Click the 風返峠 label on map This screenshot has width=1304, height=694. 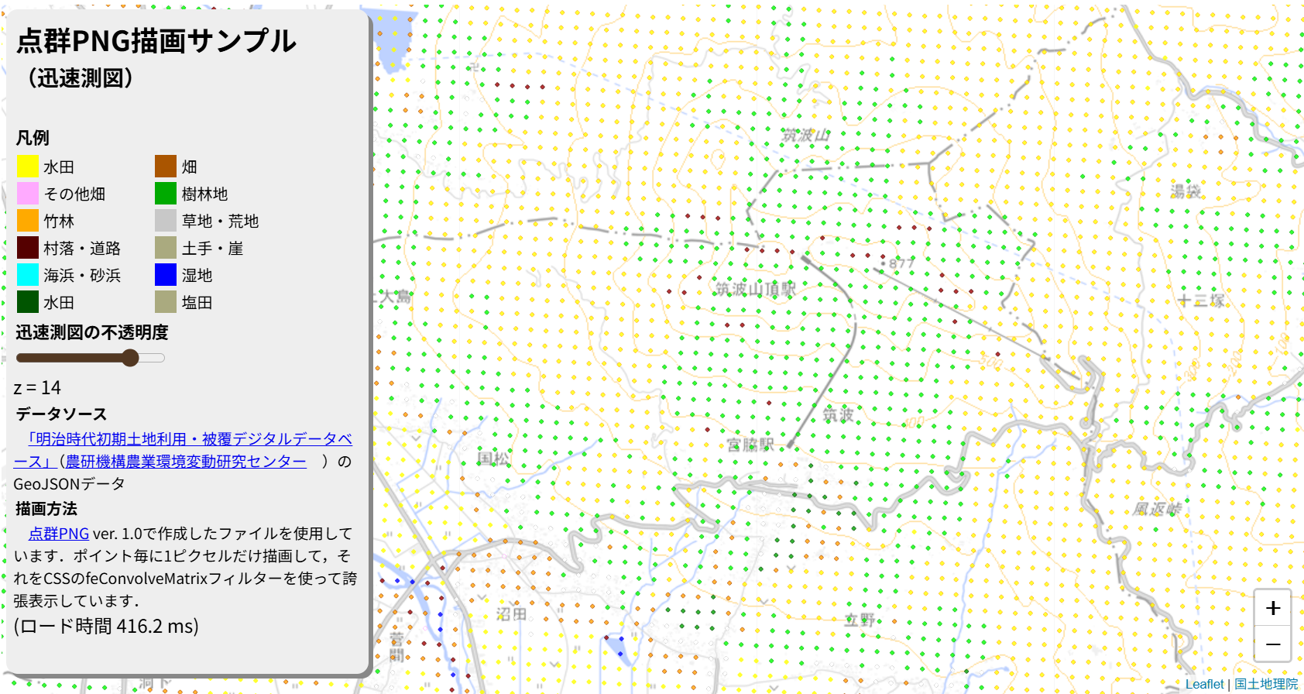(x=1157, y=509)
